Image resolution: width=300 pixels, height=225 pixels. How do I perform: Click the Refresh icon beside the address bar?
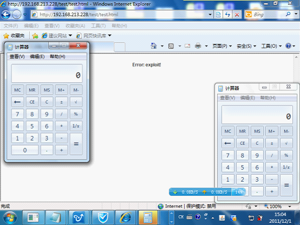[x=227, y=15]
